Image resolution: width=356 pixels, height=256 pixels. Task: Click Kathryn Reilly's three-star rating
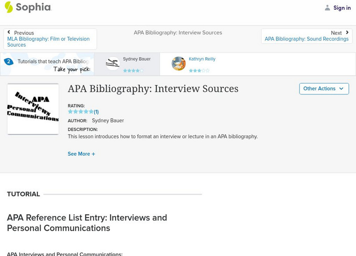199,71
